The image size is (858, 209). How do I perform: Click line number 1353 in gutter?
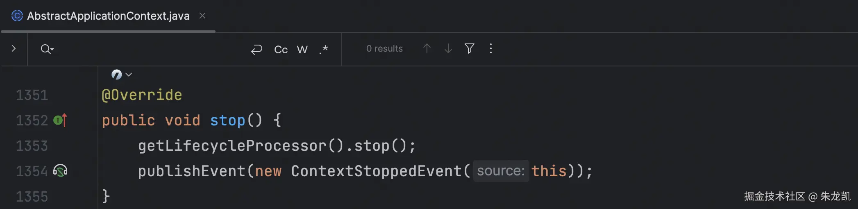[32, 146]
